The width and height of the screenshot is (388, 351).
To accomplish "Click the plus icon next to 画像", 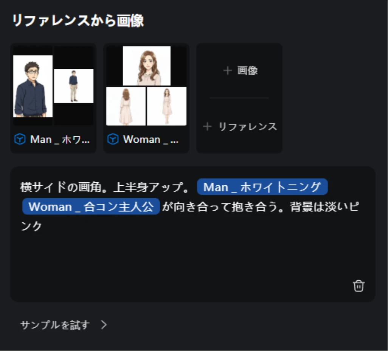I will click(227, 71).
